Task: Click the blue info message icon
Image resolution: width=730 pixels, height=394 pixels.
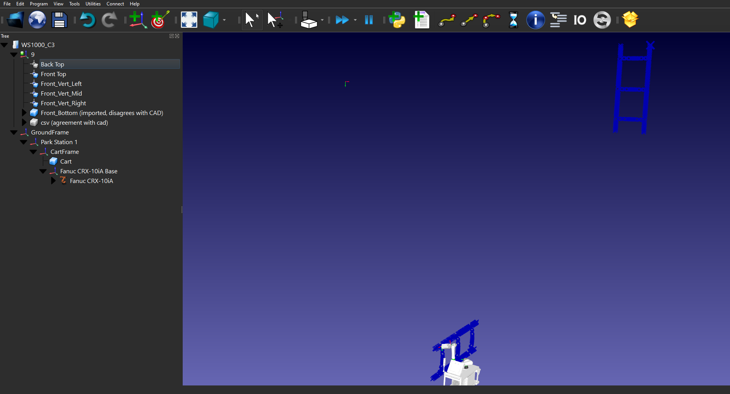Action: point(535,20)
